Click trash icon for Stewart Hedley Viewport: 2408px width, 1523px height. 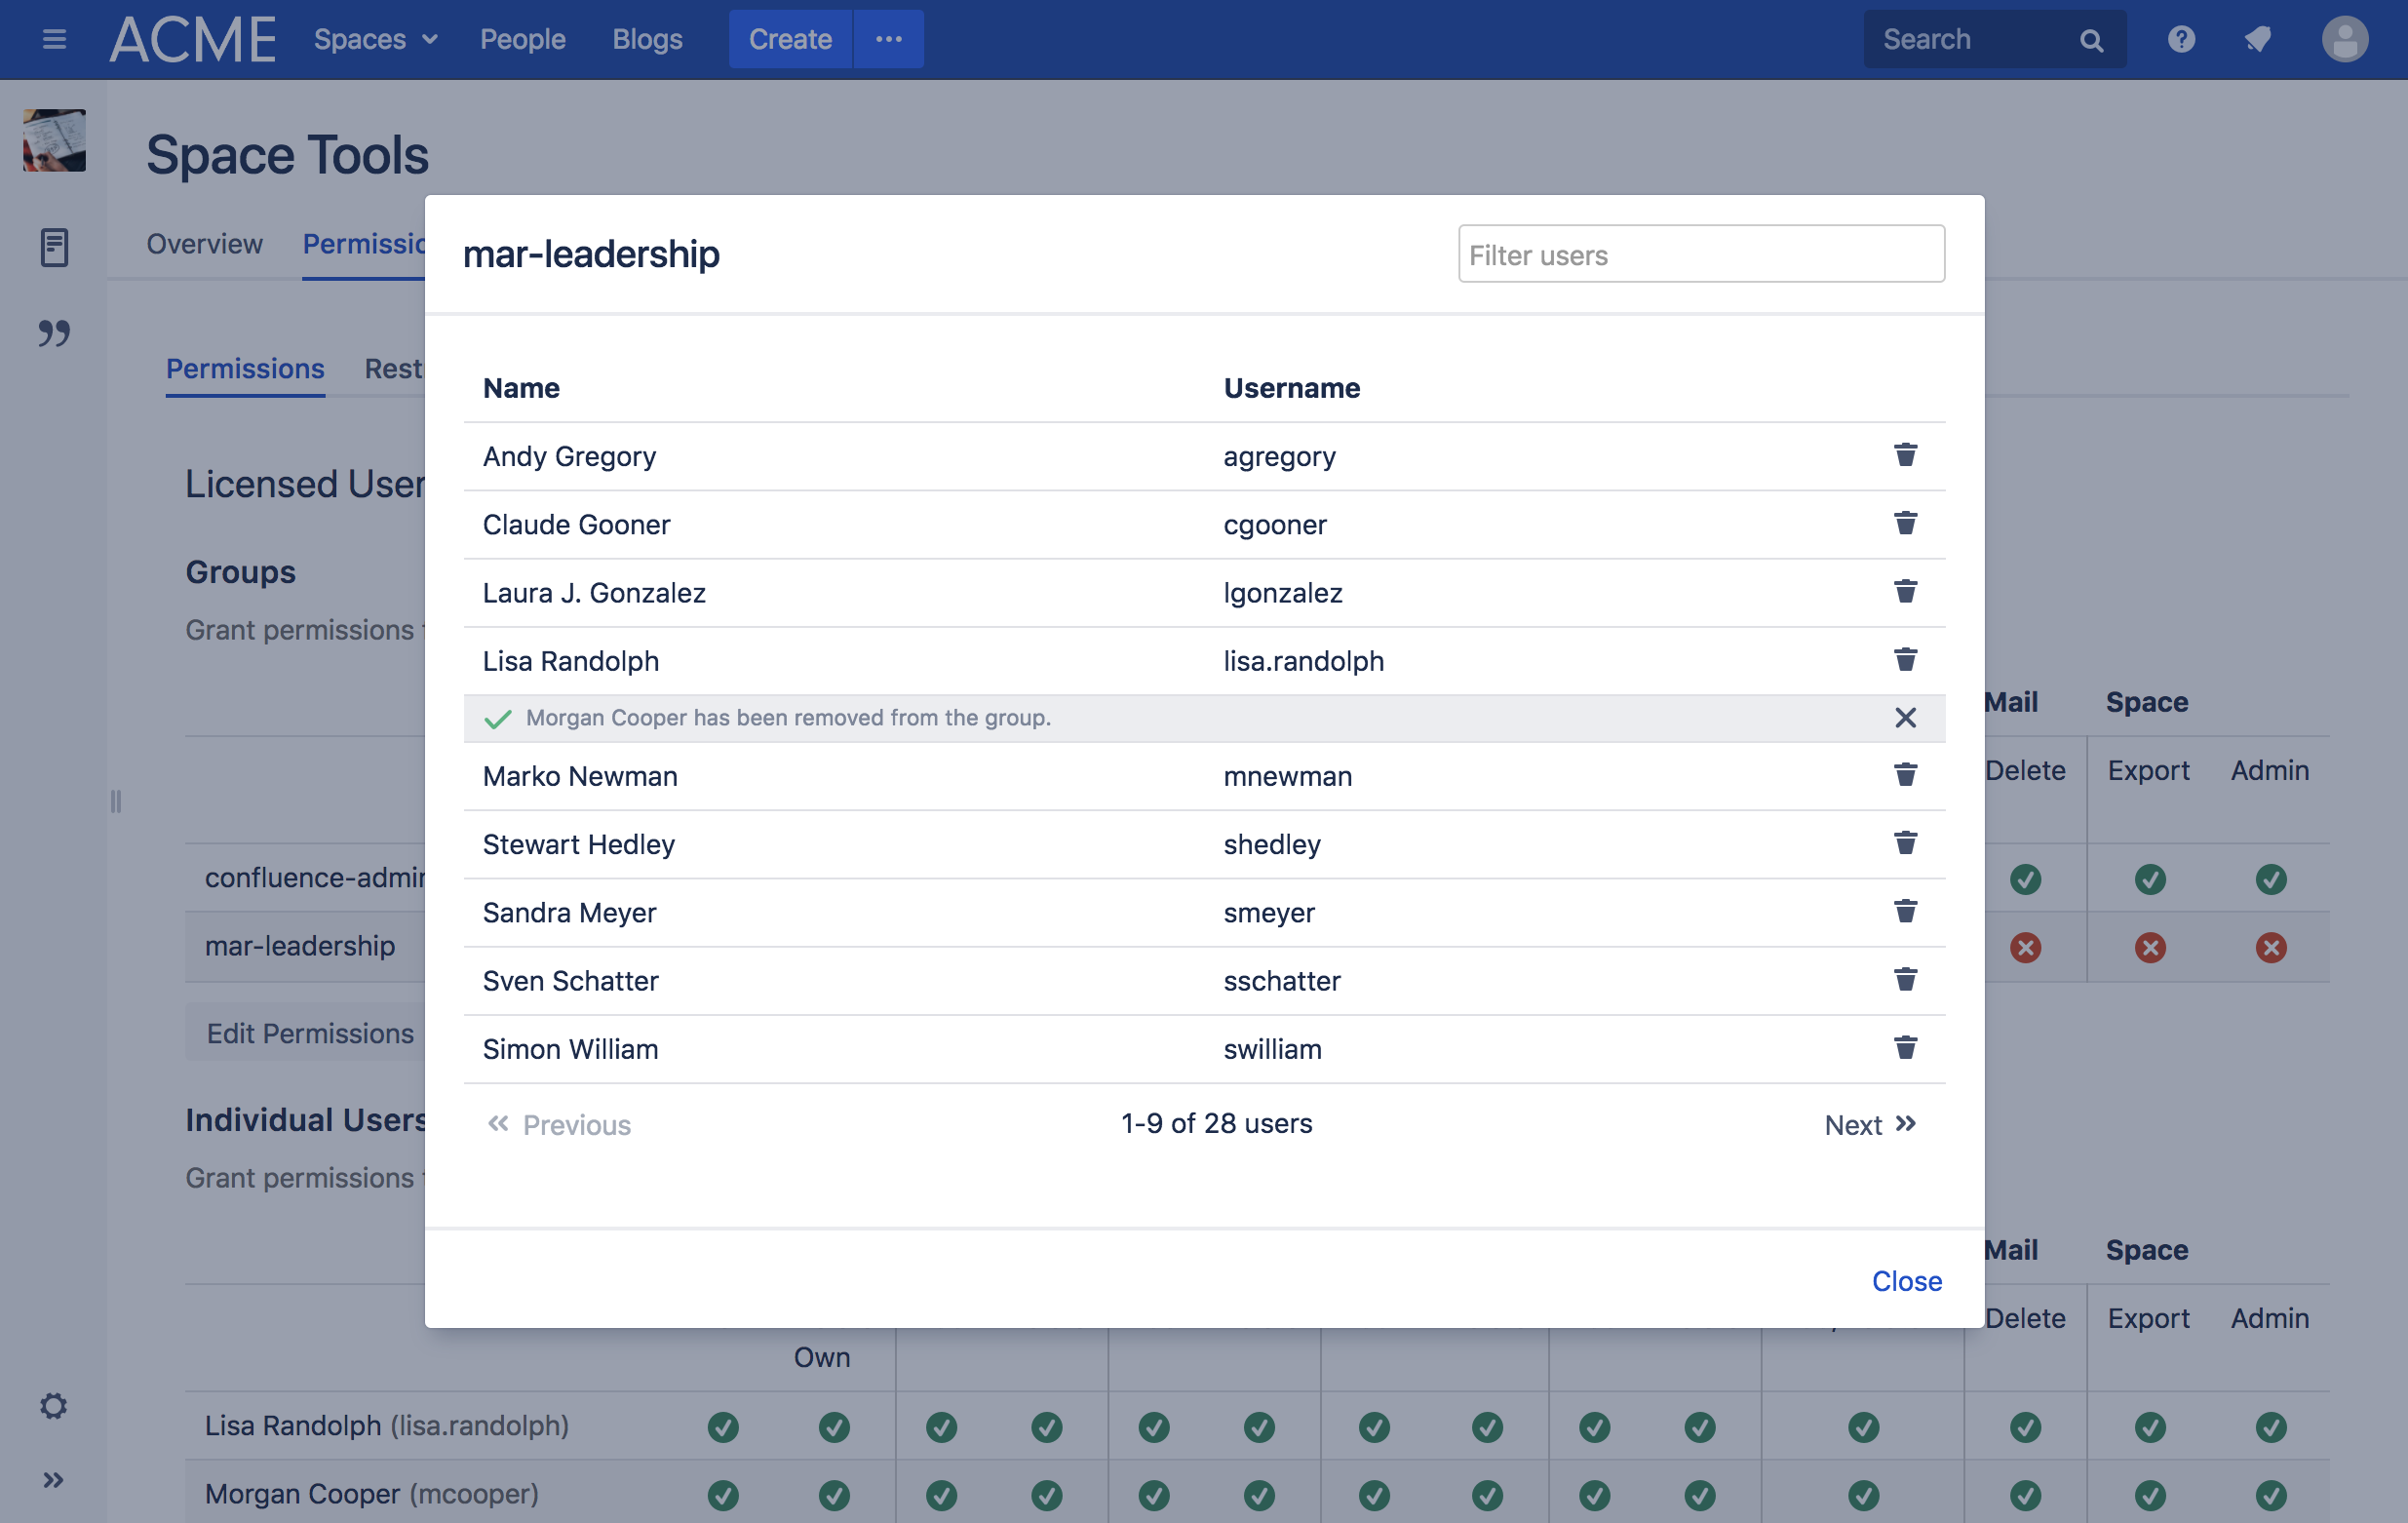point(1904,844)
